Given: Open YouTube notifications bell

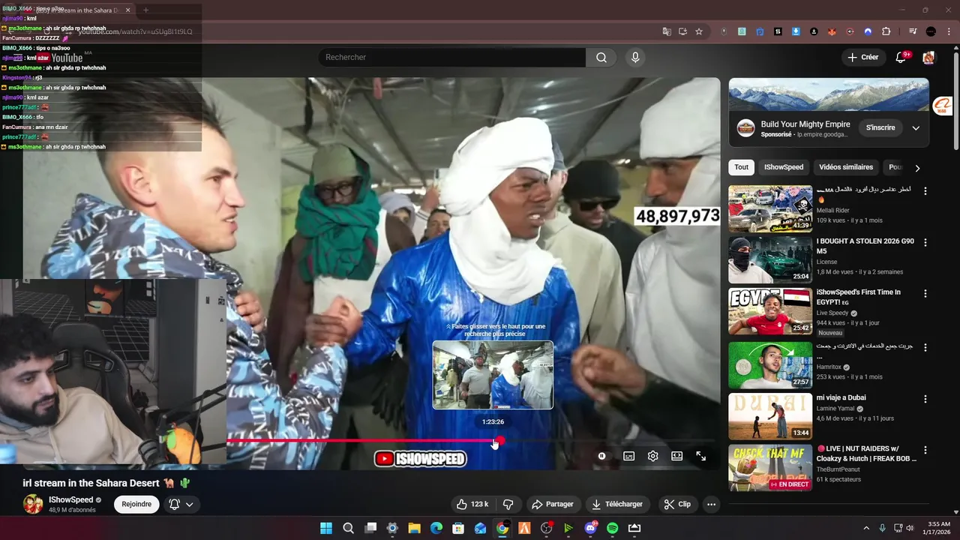Looking at the screenshot, I should [901, 57].
